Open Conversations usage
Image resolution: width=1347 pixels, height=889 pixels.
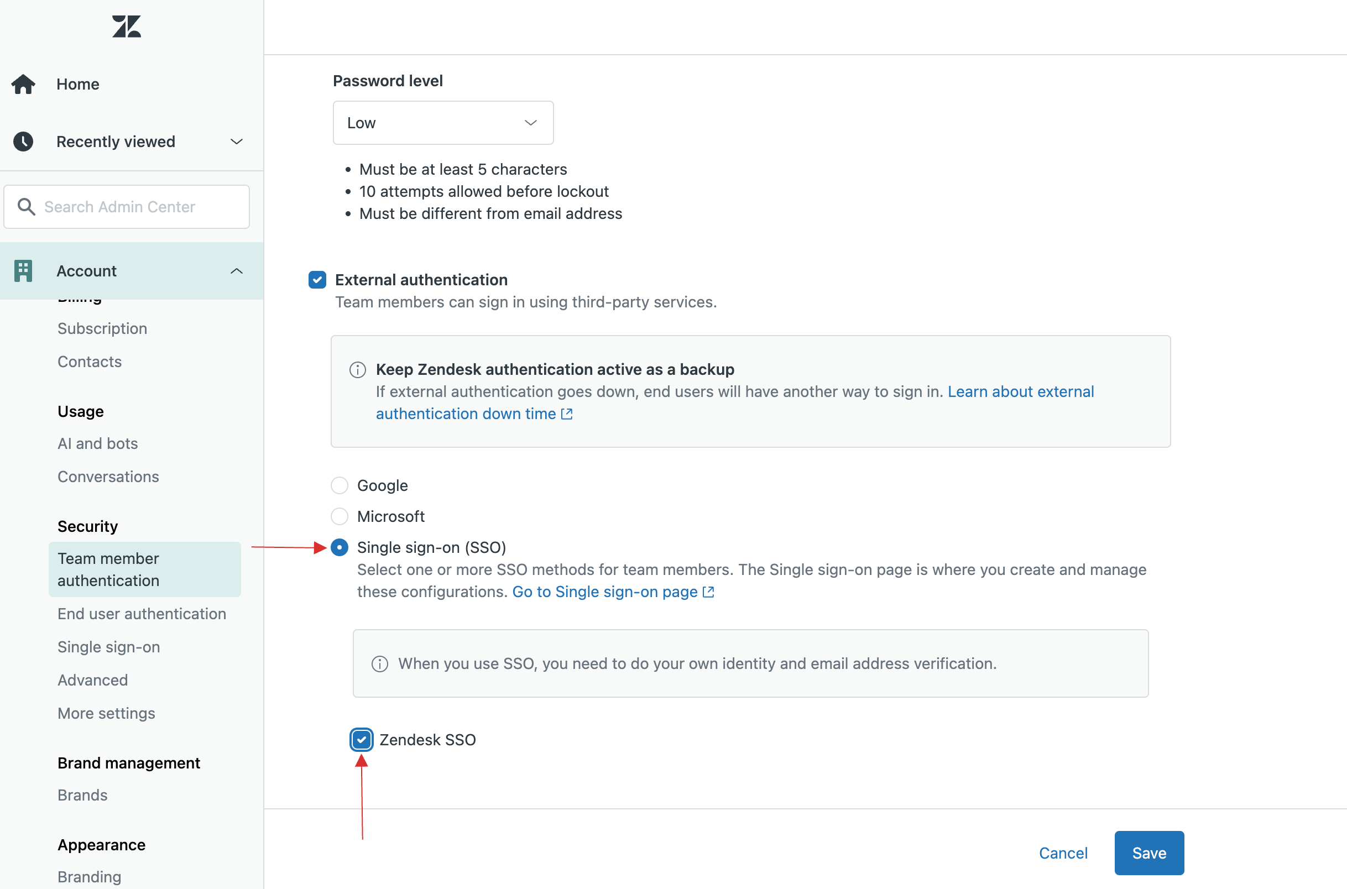[108, 477]
